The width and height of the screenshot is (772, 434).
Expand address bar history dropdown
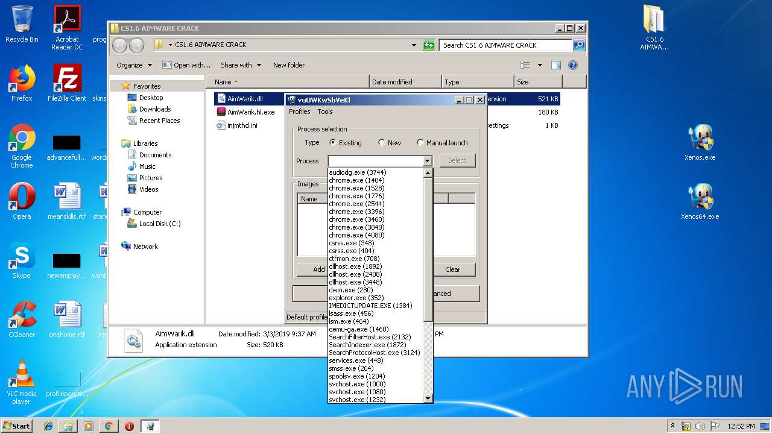(x=414, y=45)
